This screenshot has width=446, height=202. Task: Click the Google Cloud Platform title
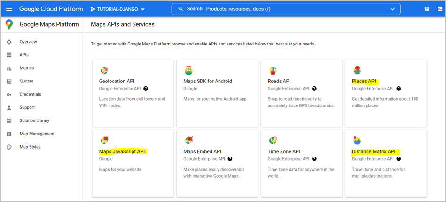(51, 9)
